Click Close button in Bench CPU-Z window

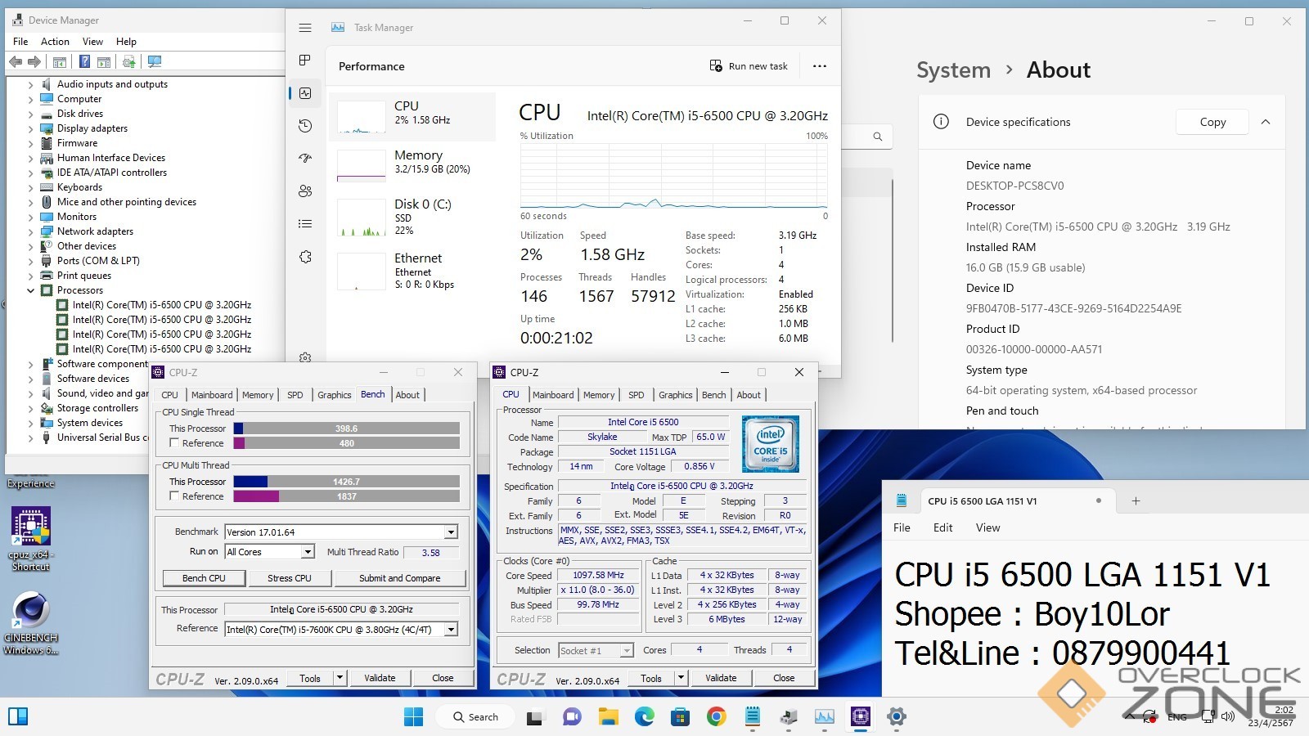tap(443, 678)
